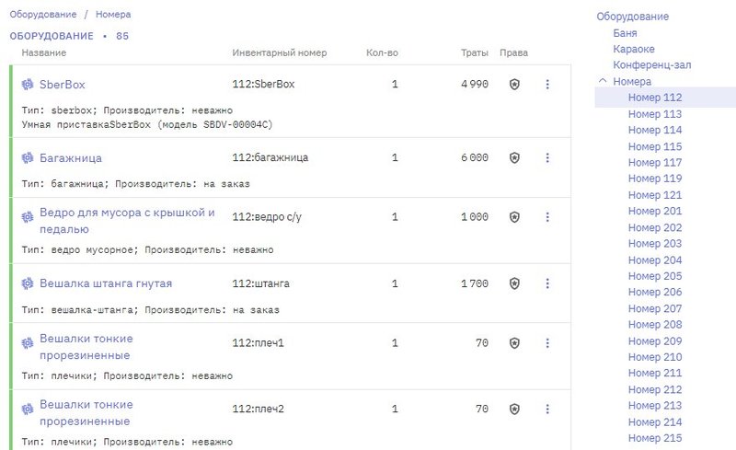Click the shield rights icon for Багажница

point(514,158)
